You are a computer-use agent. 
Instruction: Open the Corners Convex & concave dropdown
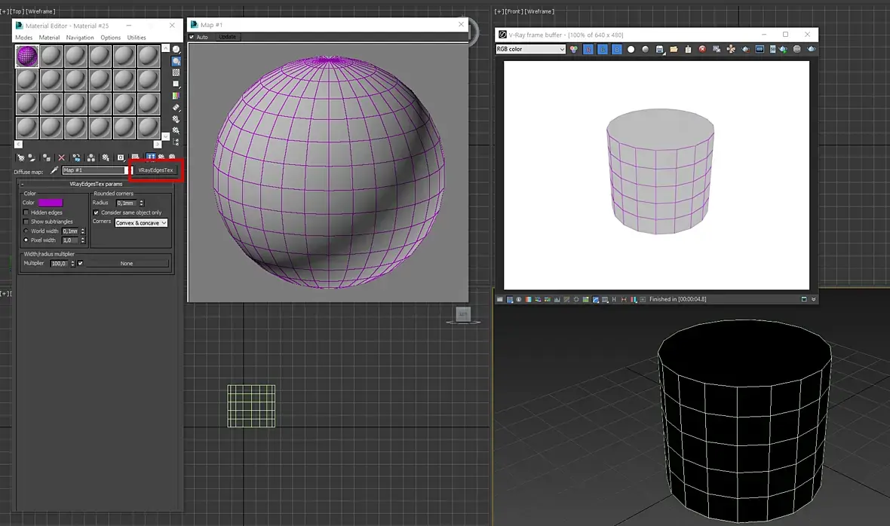[x=141, y=223]
